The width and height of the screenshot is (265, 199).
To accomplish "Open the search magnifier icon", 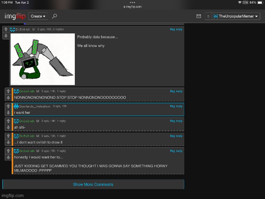I will 55,16.
